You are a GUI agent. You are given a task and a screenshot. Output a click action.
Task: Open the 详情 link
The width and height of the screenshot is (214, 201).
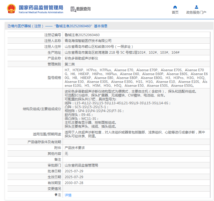(68, 195)
